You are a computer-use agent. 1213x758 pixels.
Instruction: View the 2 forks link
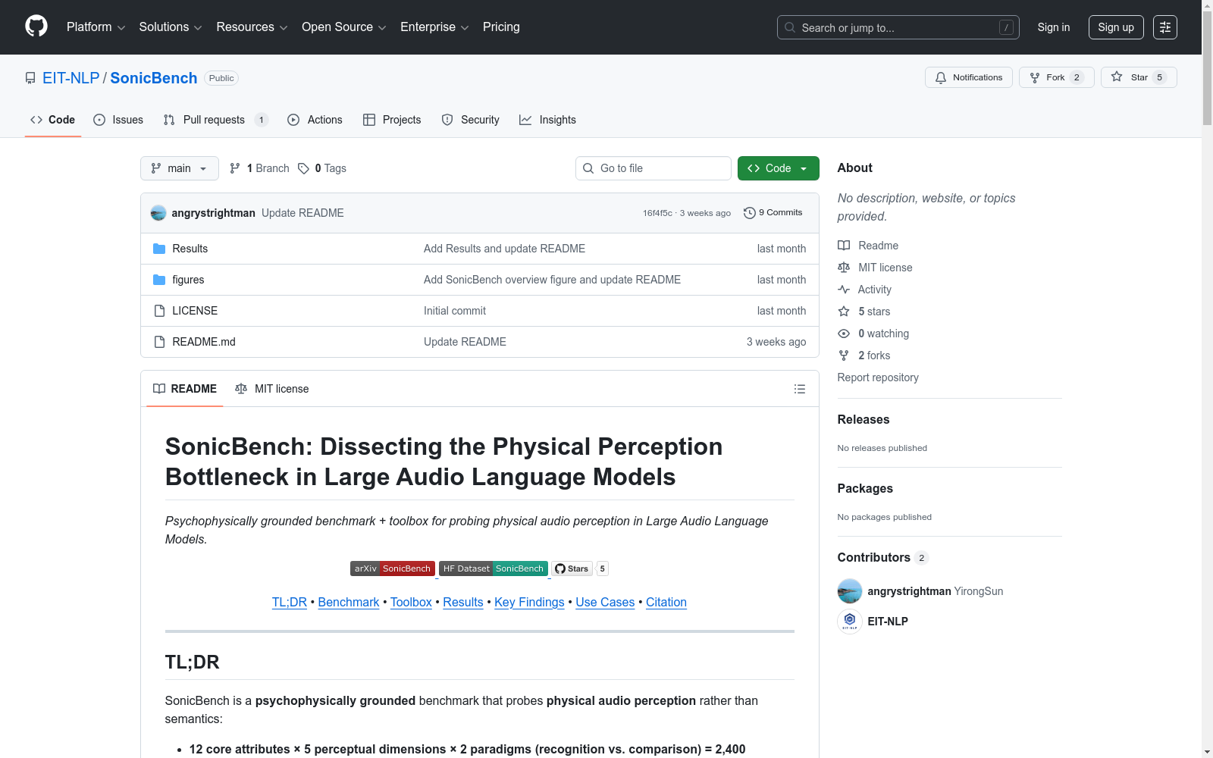click(864, 356)
